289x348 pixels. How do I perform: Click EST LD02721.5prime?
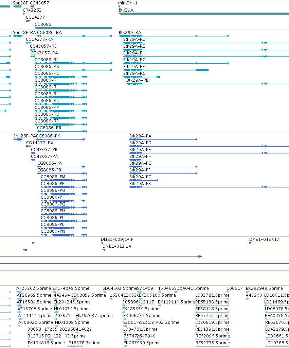[x=212, y=295]
